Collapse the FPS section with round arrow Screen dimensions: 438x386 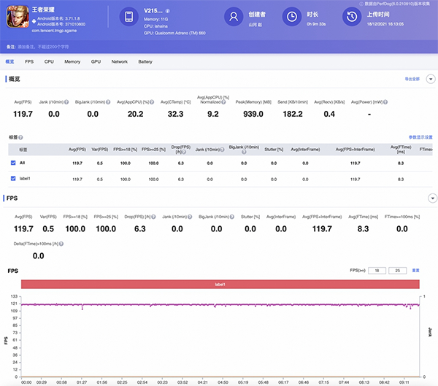[431, 198]
